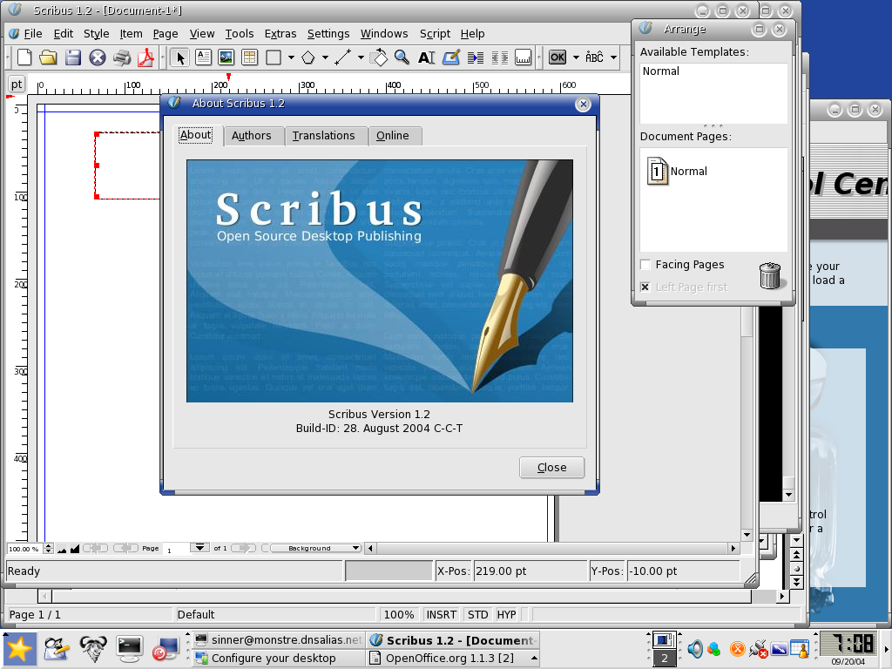Open the File menu
The image size is (892, 669).
(32, 34)
